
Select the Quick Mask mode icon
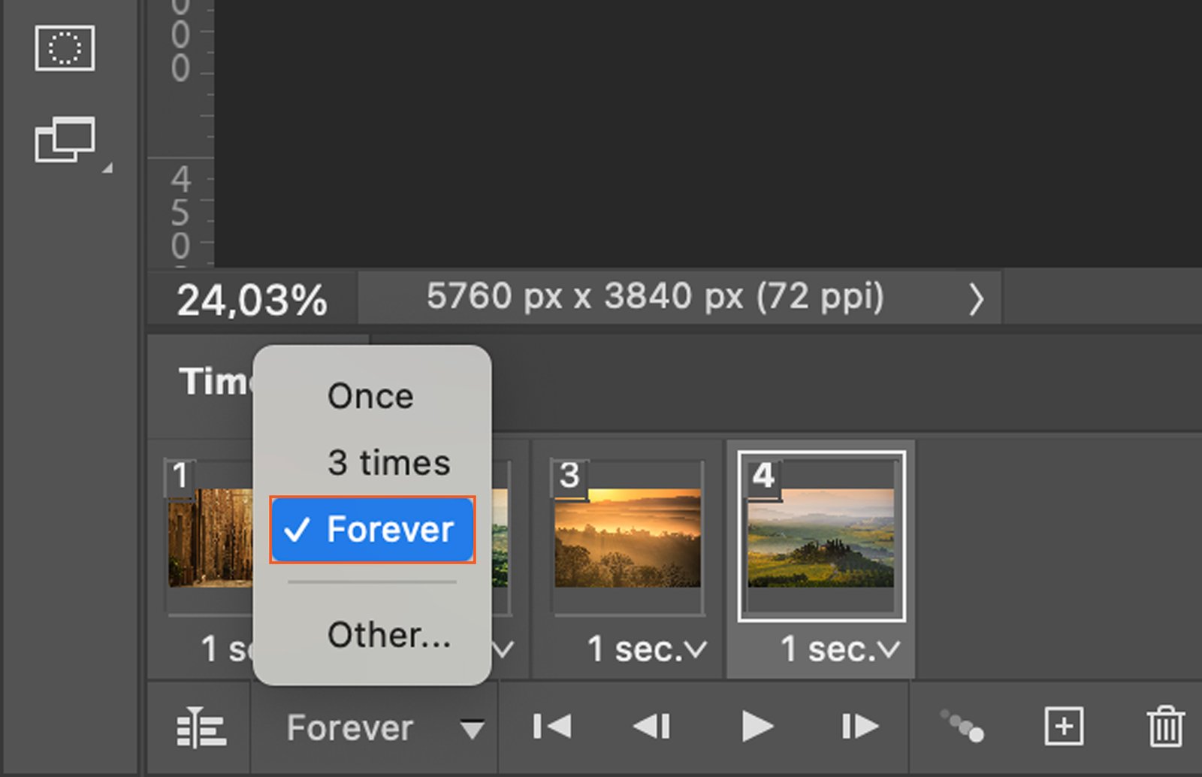coord(65,48)
